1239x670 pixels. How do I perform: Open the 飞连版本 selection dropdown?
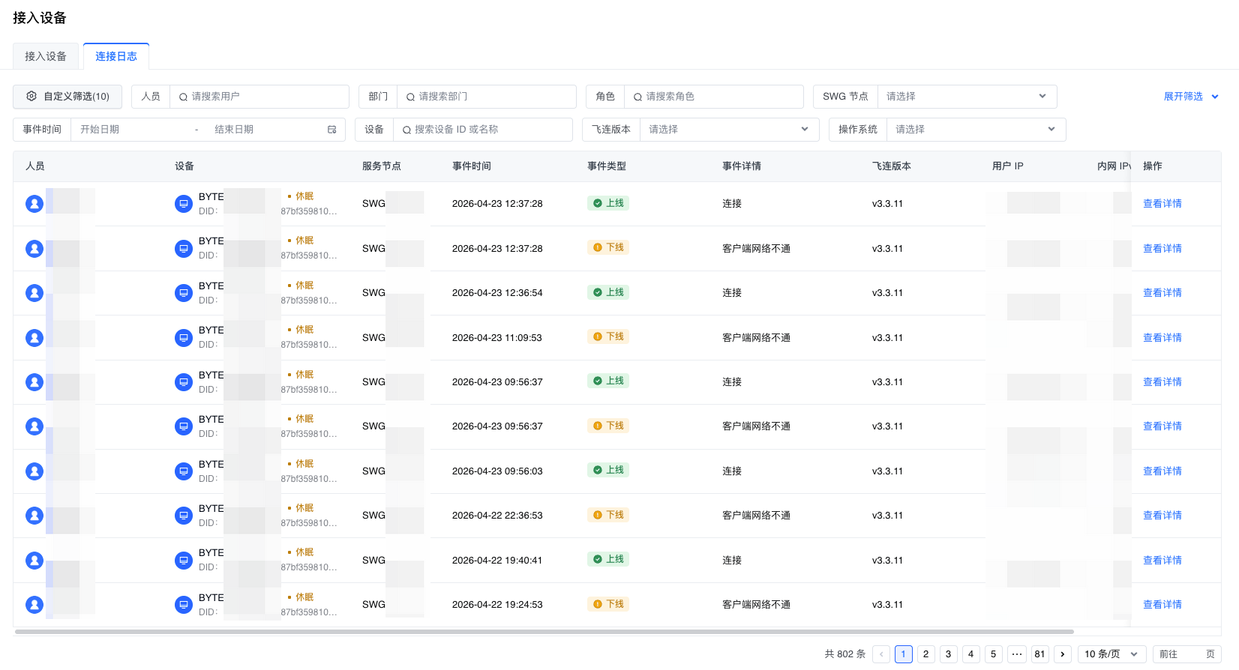coord(727,130)
